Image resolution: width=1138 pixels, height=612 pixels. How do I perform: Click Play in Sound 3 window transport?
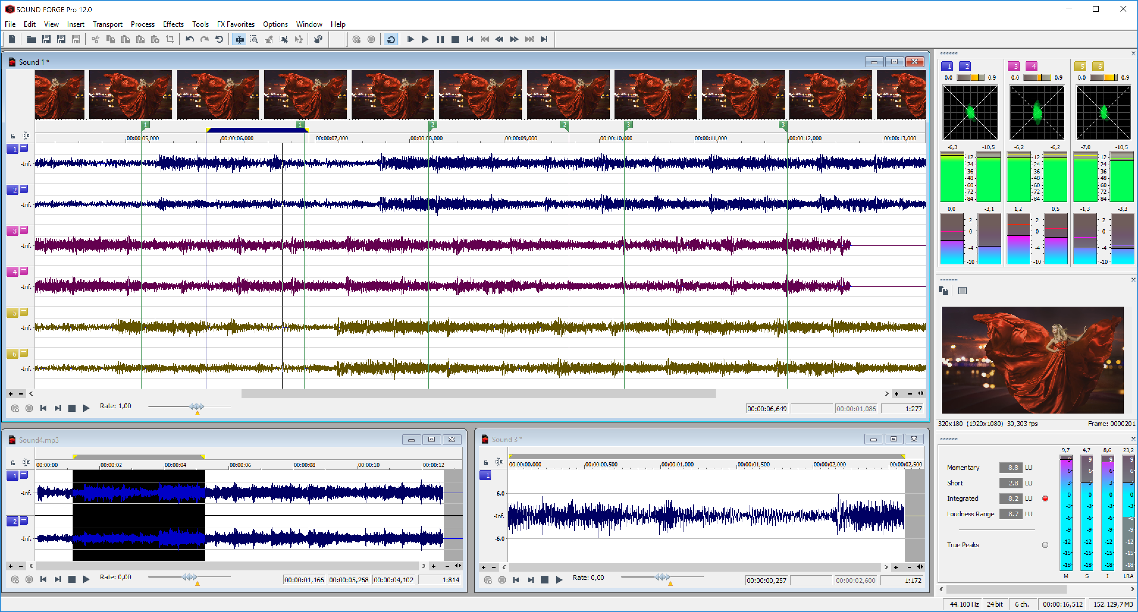(559, 580)
